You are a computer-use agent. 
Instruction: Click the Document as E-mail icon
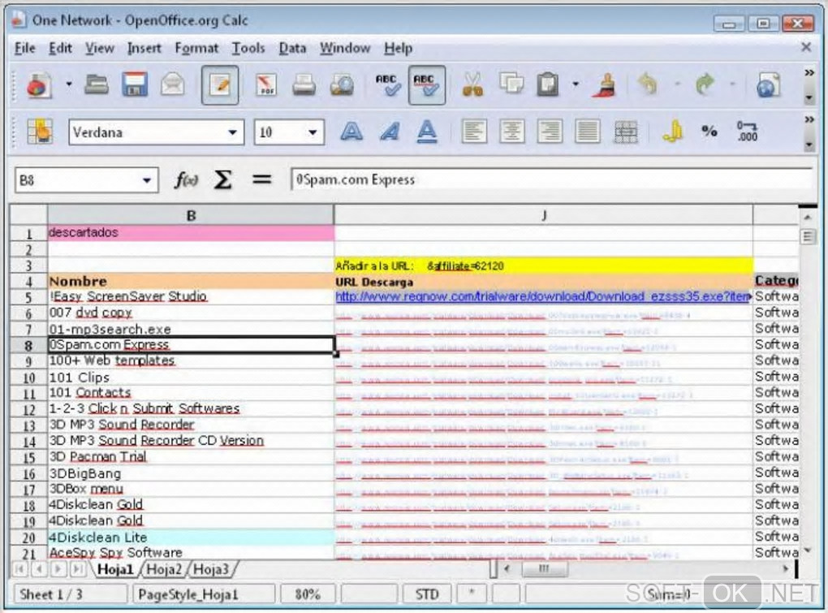[x=173, y=84]
